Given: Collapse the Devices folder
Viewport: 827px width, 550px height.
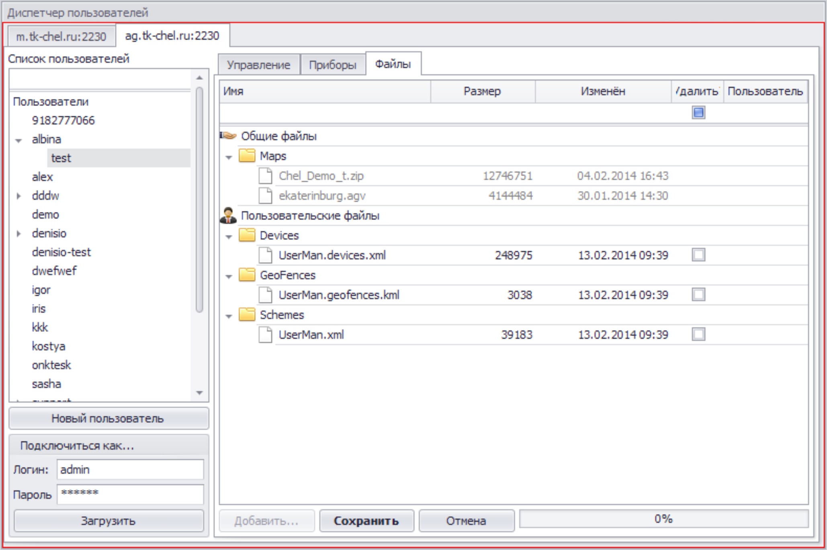Looking at the screenshot, I should 229,236.
